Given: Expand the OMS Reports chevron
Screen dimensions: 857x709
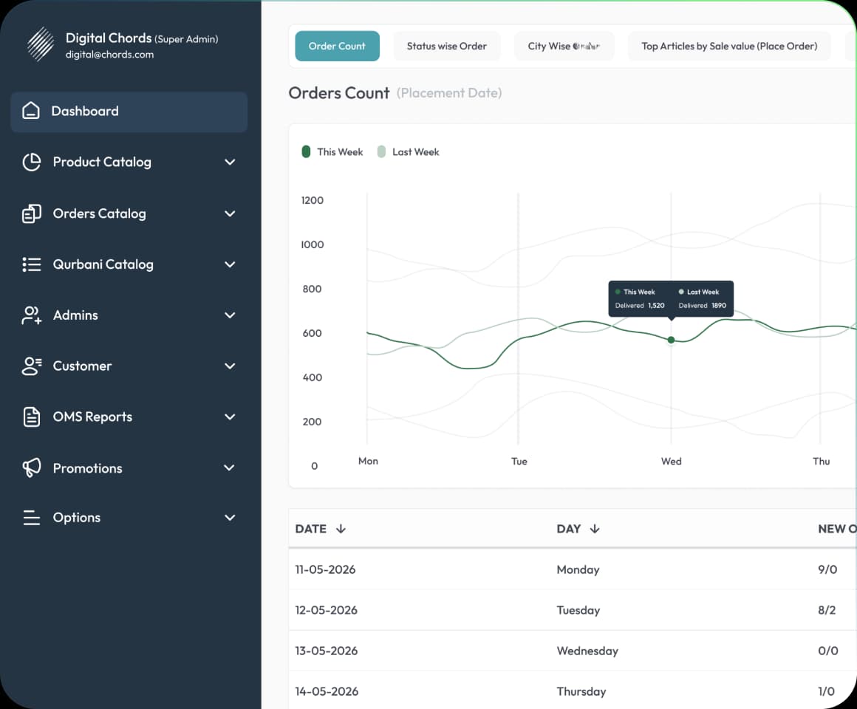Looking at the screenshot, I should [x=230, y=417].
